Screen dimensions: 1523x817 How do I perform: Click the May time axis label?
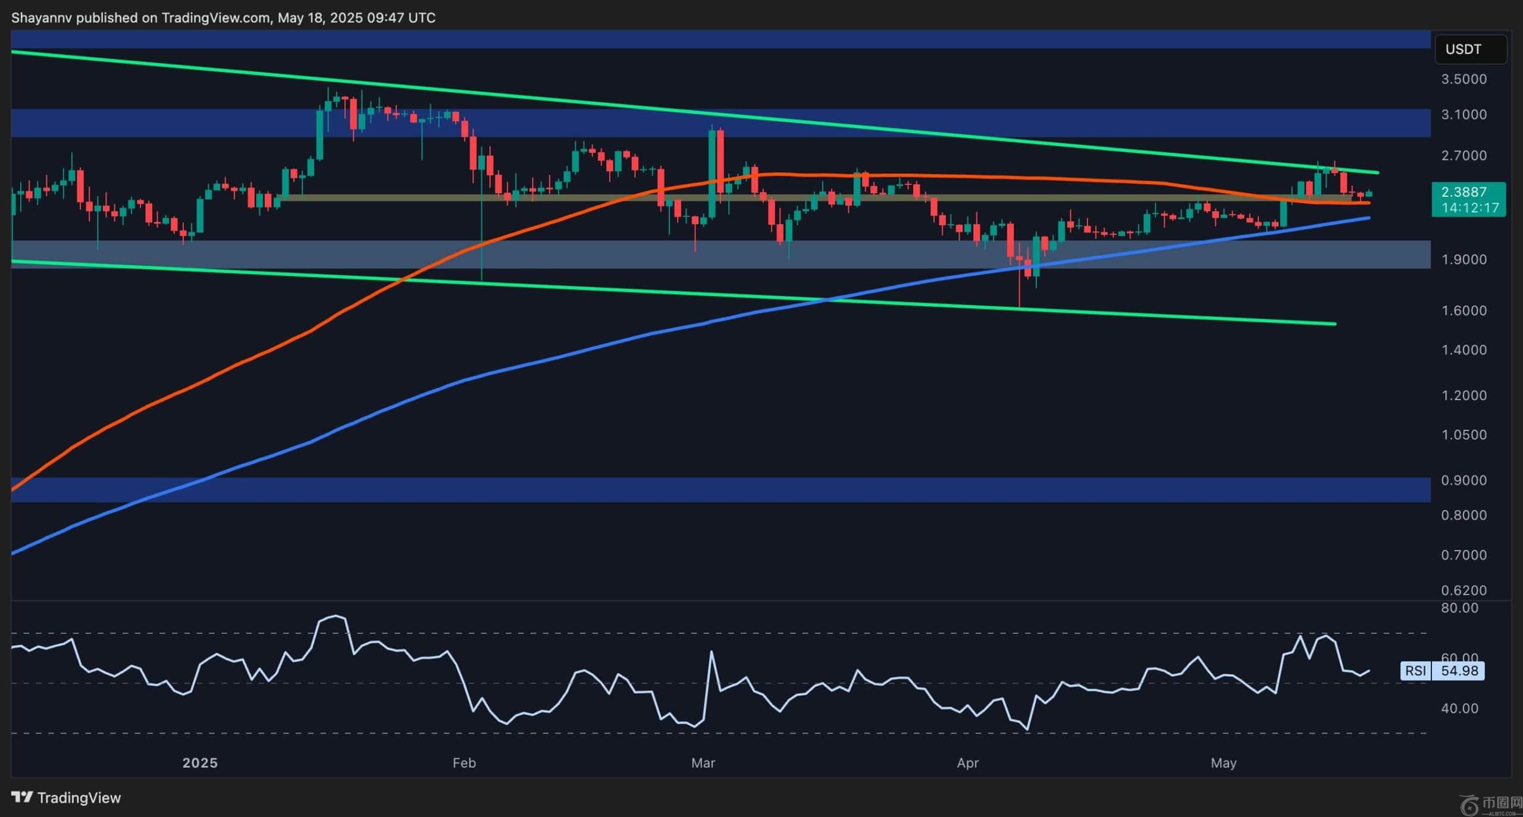(x=1223, y=763)
